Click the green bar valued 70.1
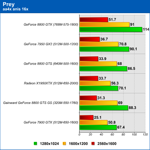 (99, 88)
